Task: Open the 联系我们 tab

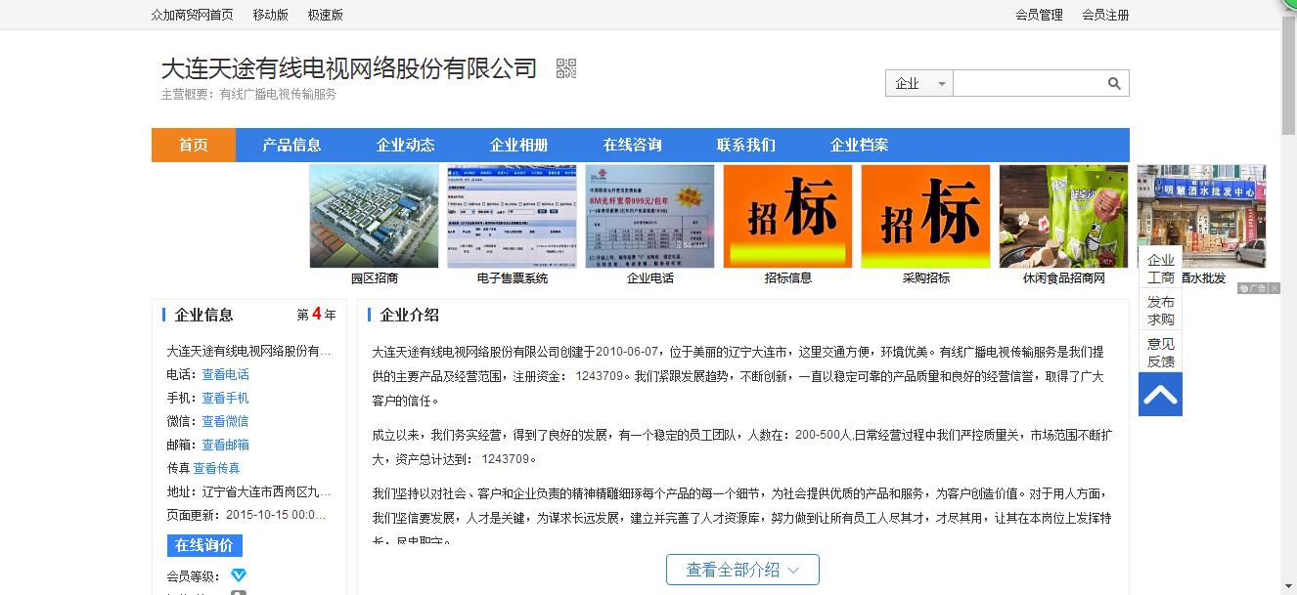Action: (x=745, y=145)
